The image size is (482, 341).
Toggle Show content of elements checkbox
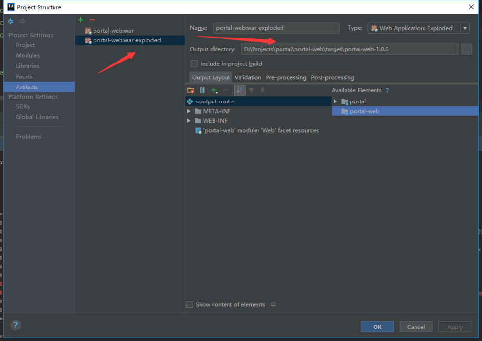pos(189,304)
